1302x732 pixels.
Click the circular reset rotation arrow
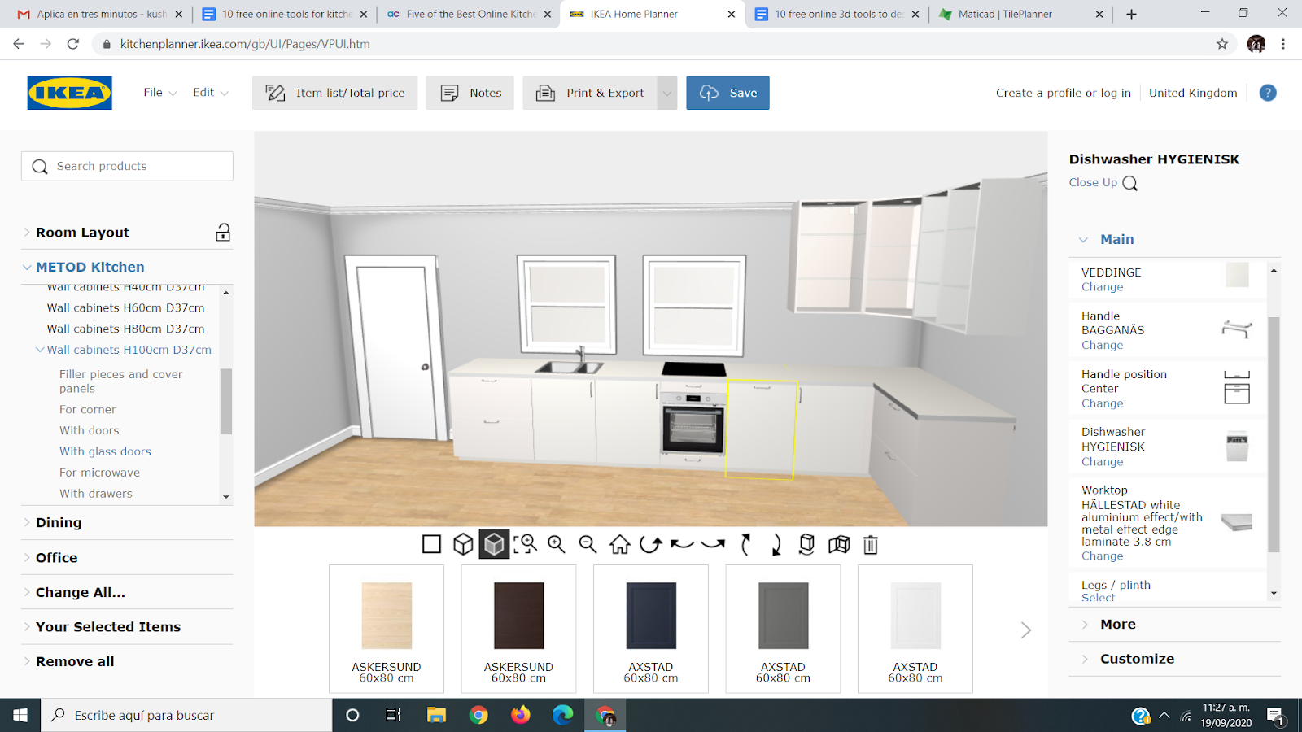point(650,544)
